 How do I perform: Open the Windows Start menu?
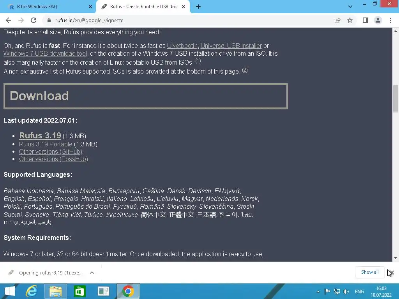pos(10,291)
